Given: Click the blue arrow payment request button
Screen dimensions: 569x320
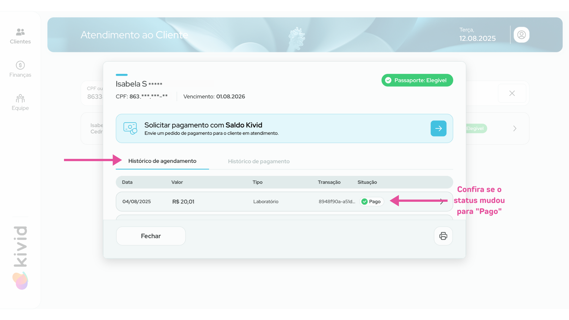Looking at the screenshot, I should [438, 128].
